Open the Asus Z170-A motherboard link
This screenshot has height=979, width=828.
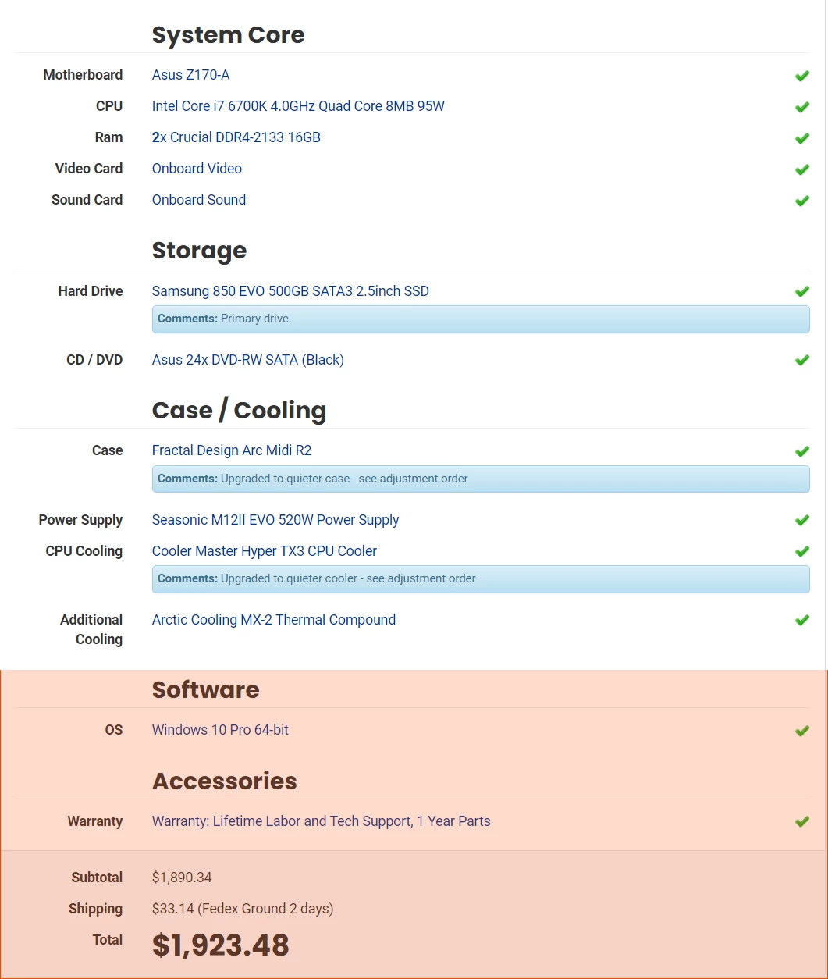click(190, 75)
